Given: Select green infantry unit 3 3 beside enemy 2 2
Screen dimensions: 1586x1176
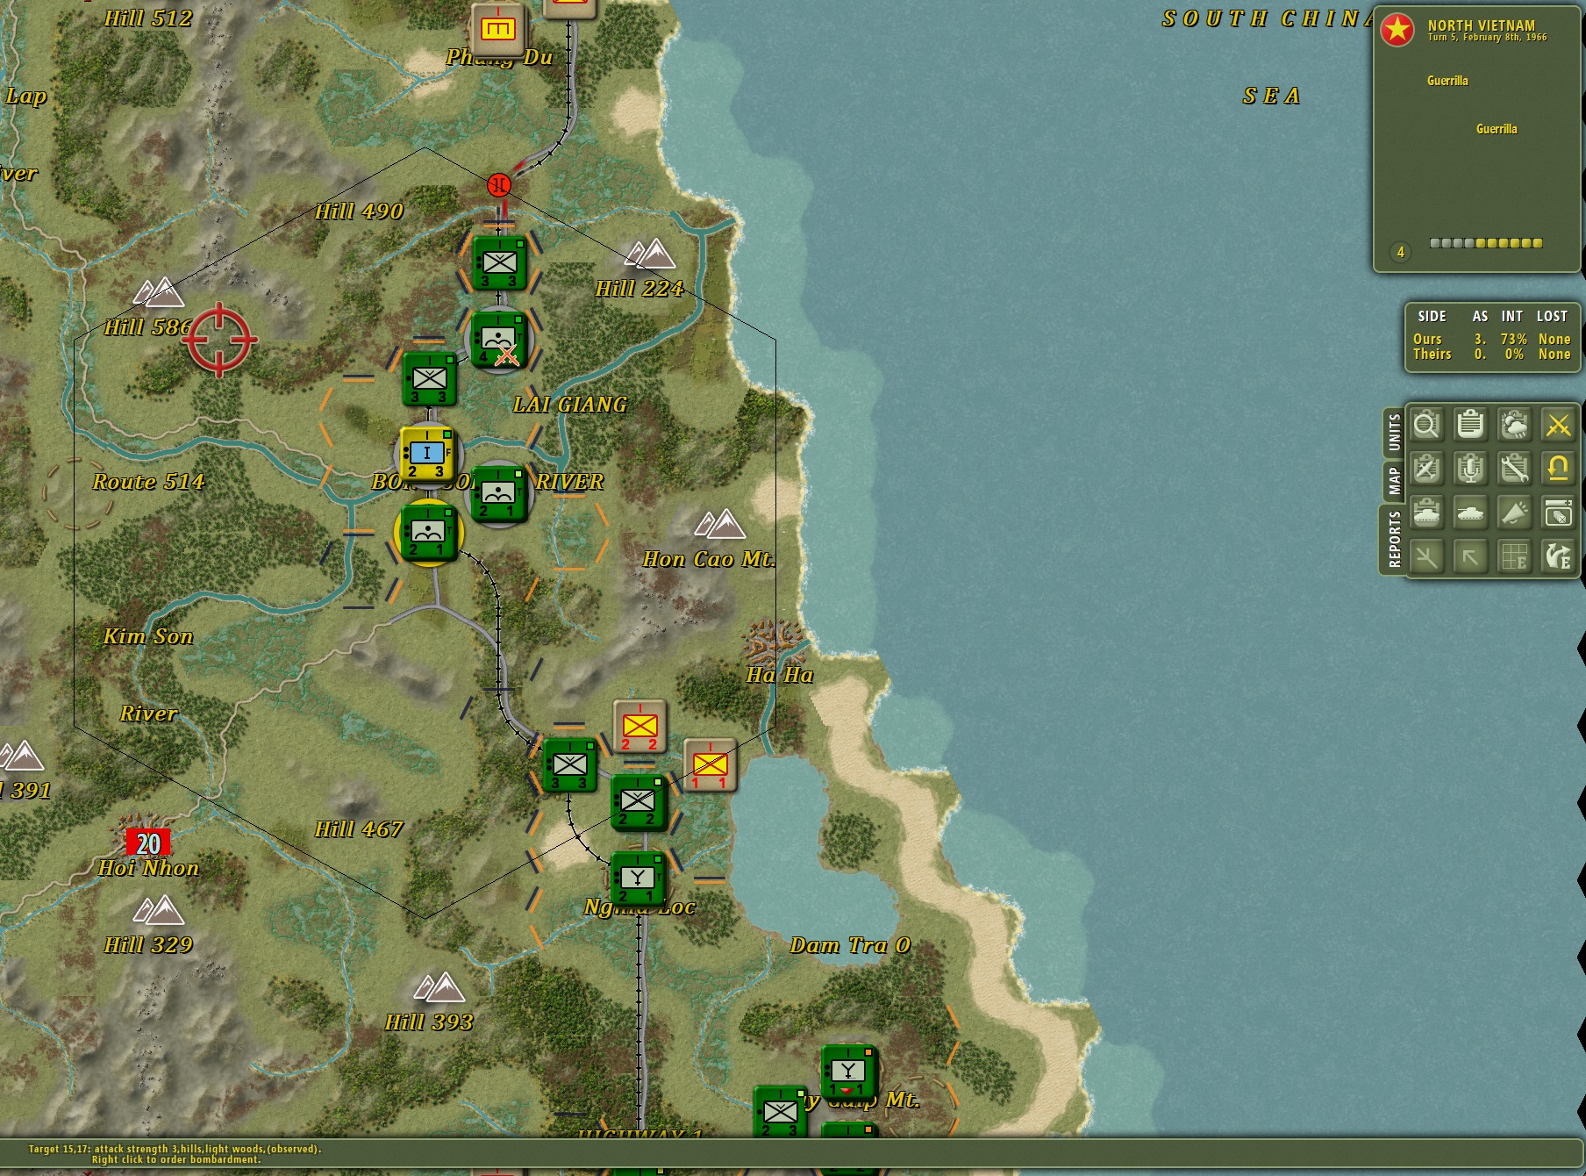Looking at the screenshot, I should [x=569, y=765].
